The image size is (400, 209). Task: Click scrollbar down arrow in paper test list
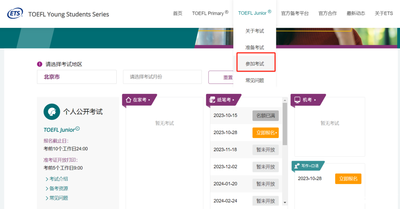click(285, 202)
